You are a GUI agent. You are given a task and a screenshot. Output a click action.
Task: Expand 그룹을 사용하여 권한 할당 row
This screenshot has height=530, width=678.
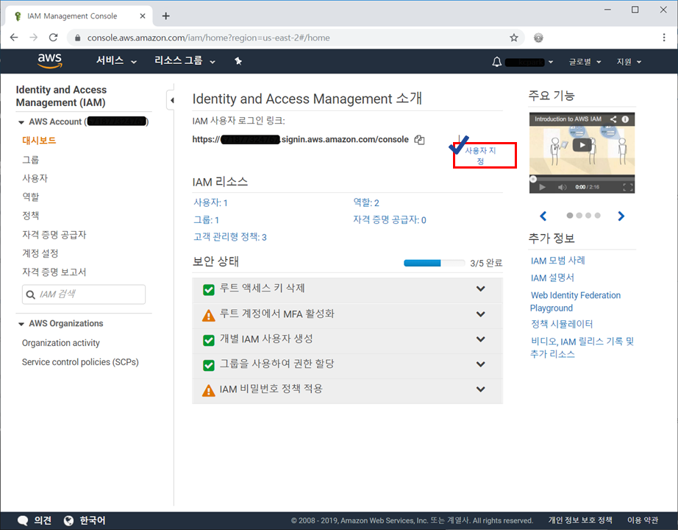(480, 364)
